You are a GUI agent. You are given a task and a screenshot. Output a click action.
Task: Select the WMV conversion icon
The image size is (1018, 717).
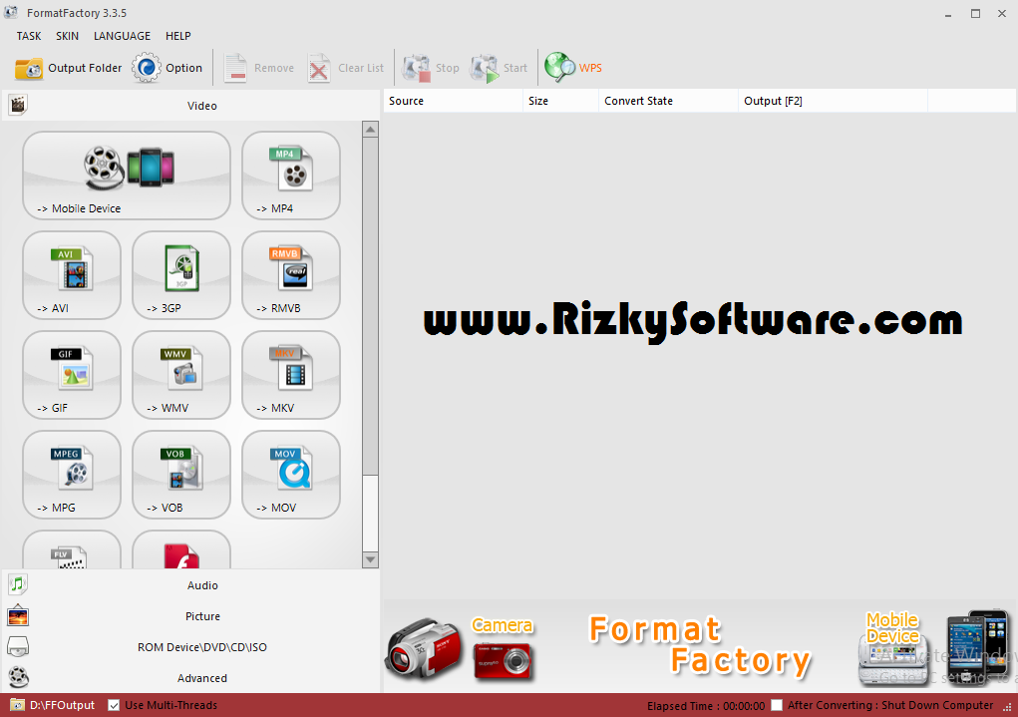[x=181, y=375]
